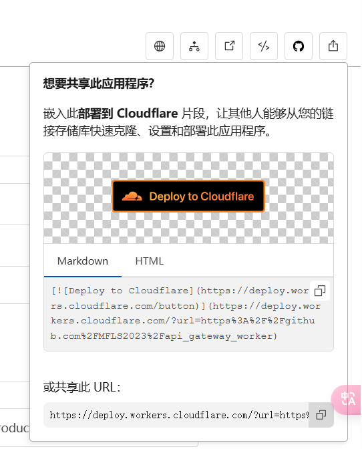Click the 想要共享此应用程序? heading
This screenshot has width=362, height=449.
(99, 84)
